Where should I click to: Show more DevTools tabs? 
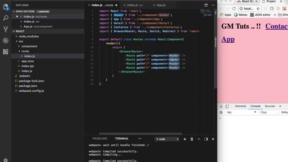point(280,106)
